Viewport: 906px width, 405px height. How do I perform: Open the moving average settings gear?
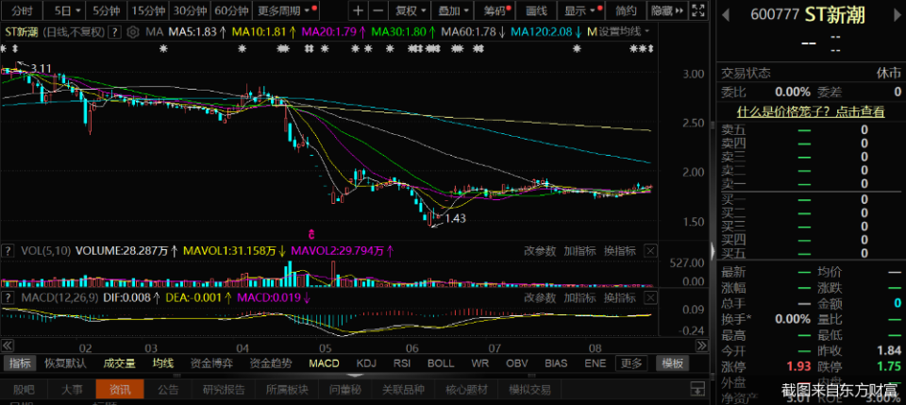133,32
